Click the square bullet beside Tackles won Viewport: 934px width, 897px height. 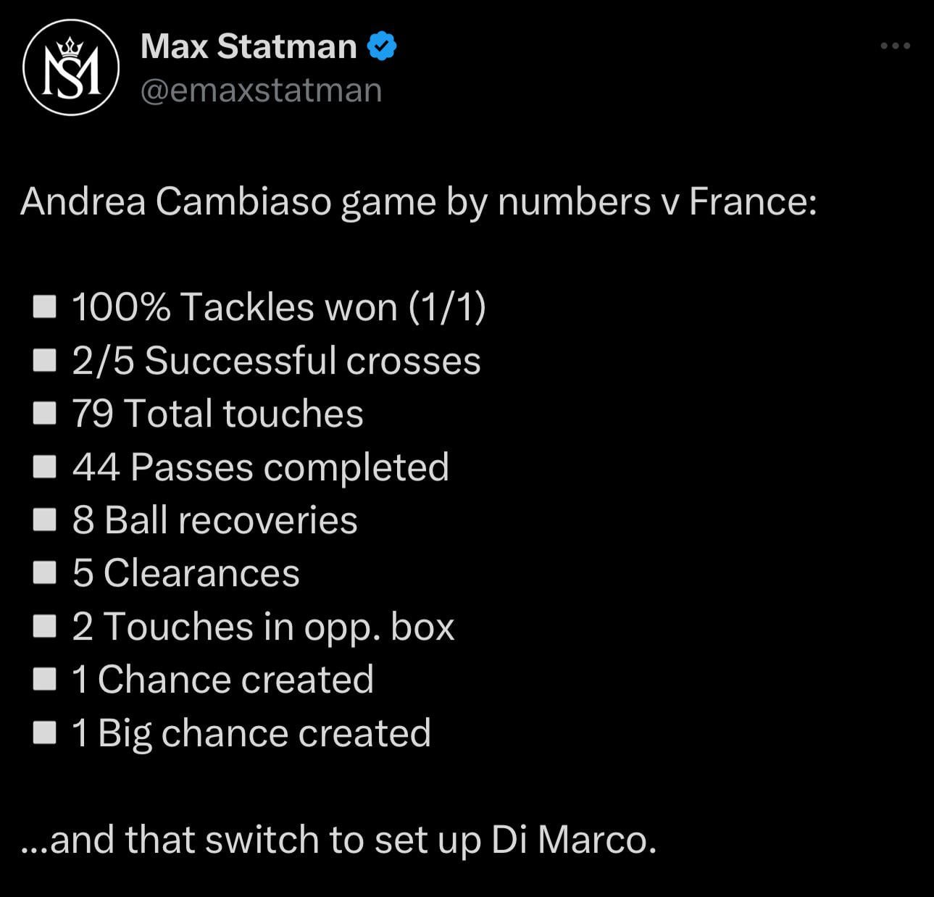click(45, 306)
